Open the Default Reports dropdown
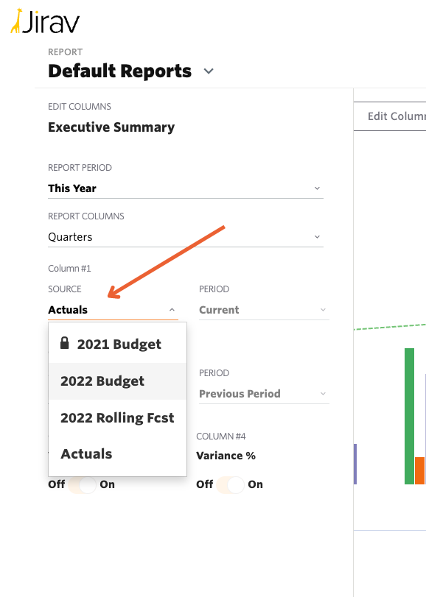This screenshot has height=597, width=426. pos(208,71)
